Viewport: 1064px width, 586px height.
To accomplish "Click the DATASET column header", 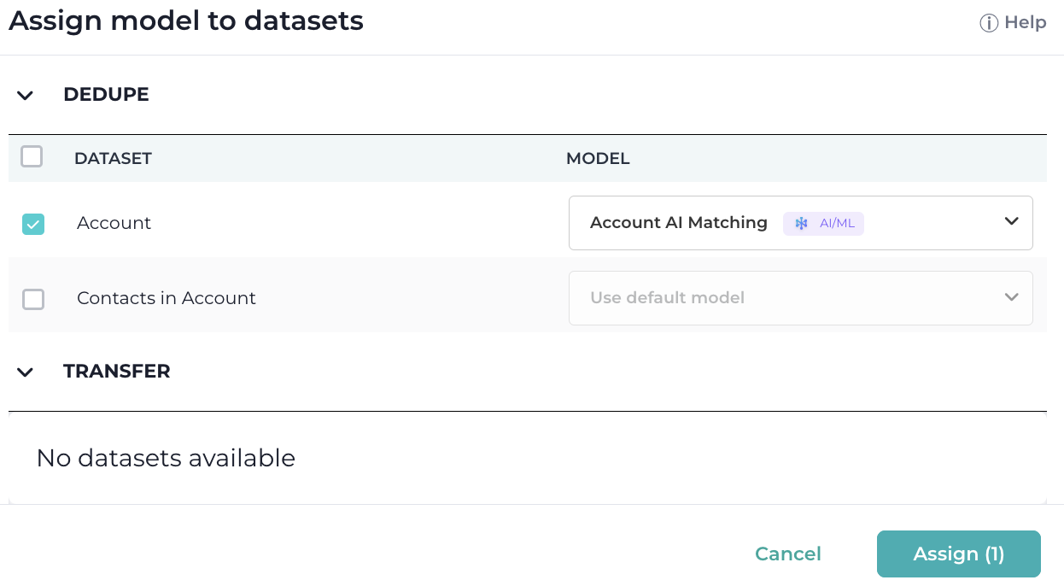I will pyautogui.click(x=113, y=158).
